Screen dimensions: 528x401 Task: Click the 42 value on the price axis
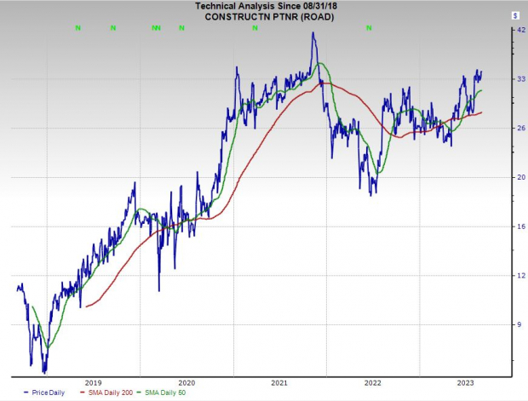coord(519,30)
